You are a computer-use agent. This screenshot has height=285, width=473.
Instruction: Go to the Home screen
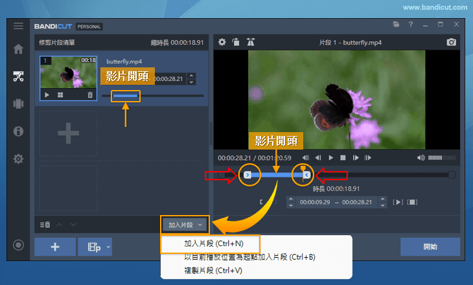(x=18, y=49)
